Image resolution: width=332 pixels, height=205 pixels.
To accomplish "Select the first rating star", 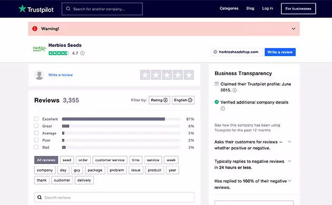I will pyautogui.click(x=145, y=75).
